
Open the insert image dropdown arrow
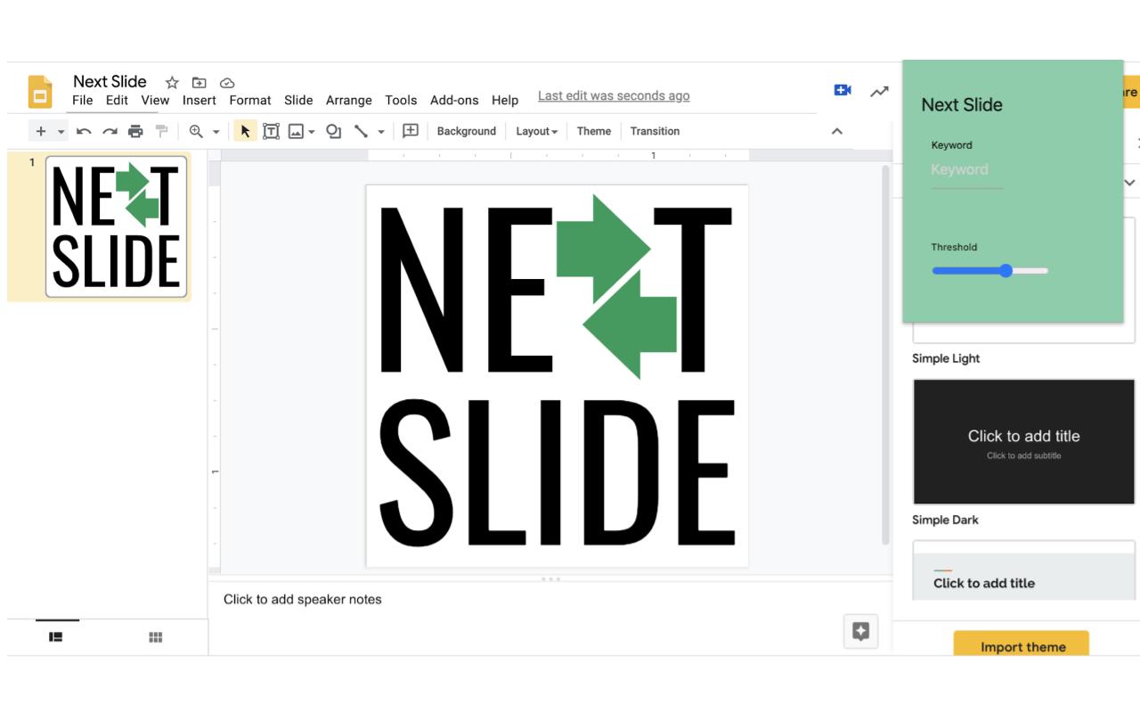point(312,132)
